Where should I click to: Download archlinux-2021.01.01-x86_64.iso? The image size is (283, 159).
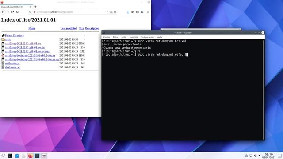click(23, 43)
